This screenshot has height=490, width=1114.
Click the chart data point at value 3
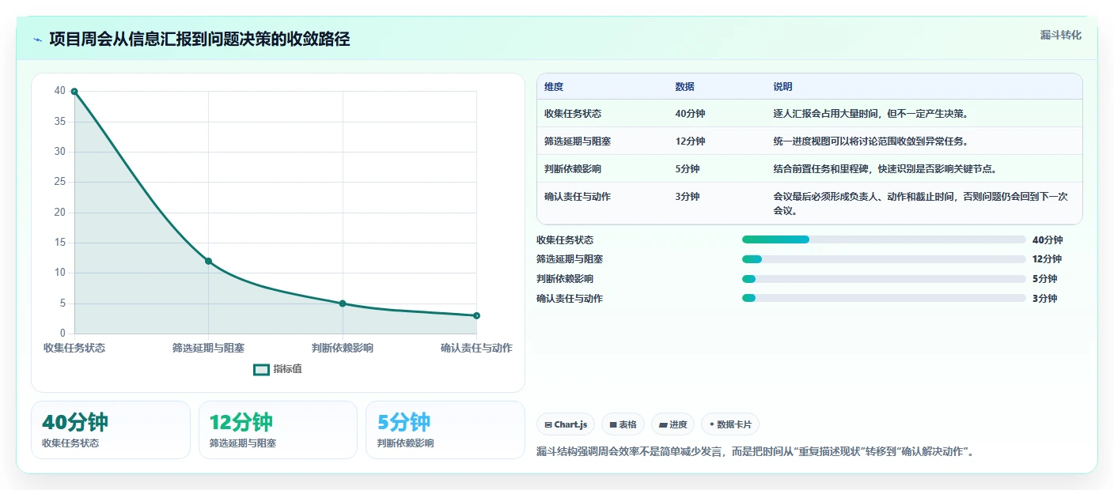pyautogui.click(x=476, y=315)
